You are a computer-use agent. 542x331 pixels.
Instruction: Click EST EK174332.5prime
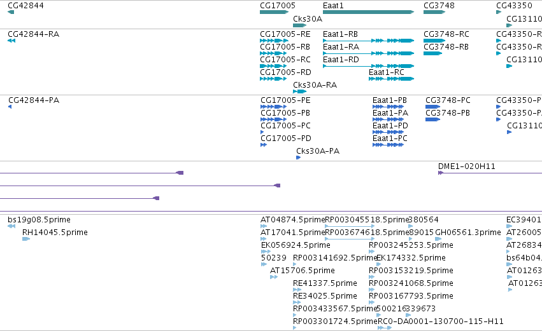(411, 258)
